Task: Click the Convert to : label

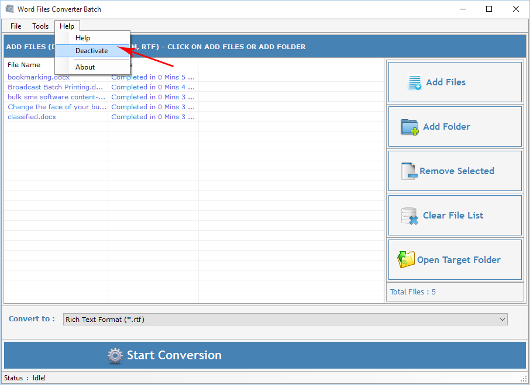Action: (32, 319)
